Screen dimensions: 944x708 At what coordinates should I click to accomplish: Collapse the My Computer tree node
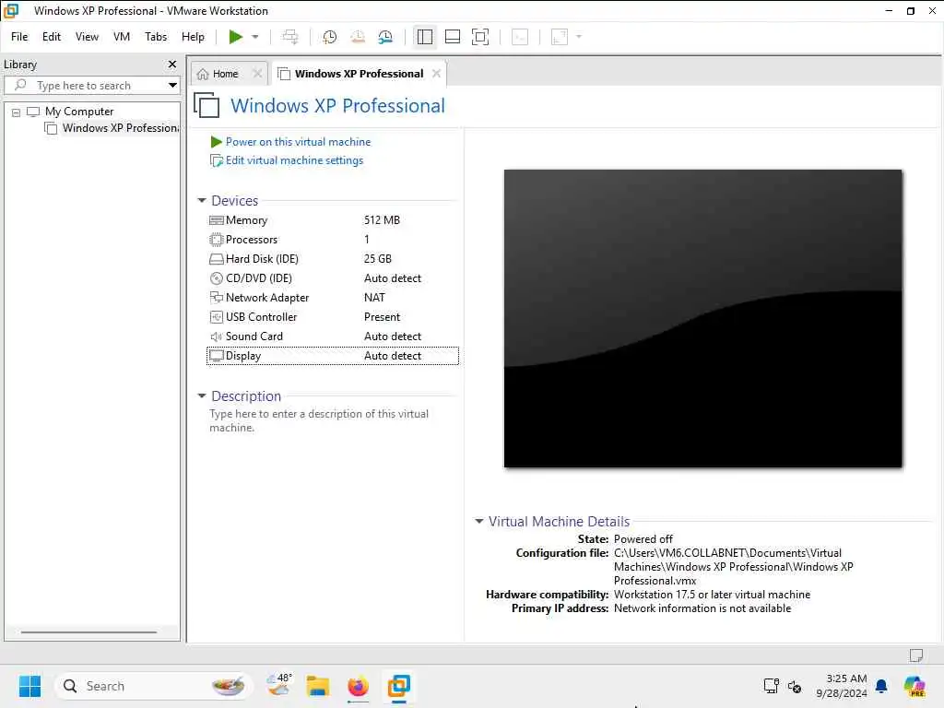(x=17, y=112)
